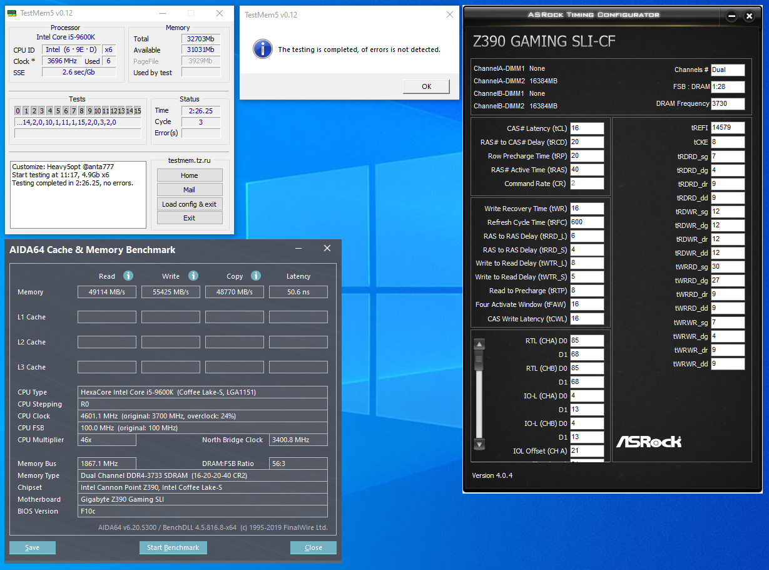Click the tREFI field showing 14579
769x570 pixels.
(728, 128)
